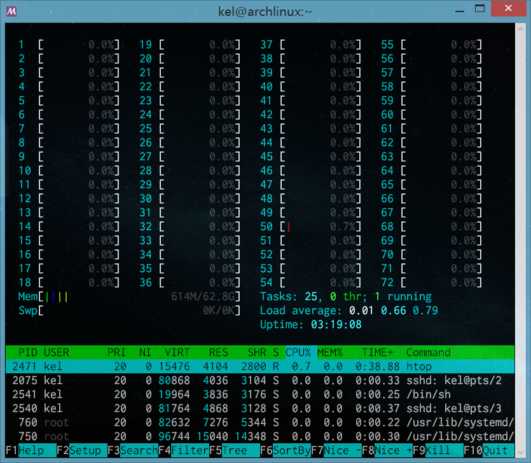Sort by the USER column header

pos(57,352)
